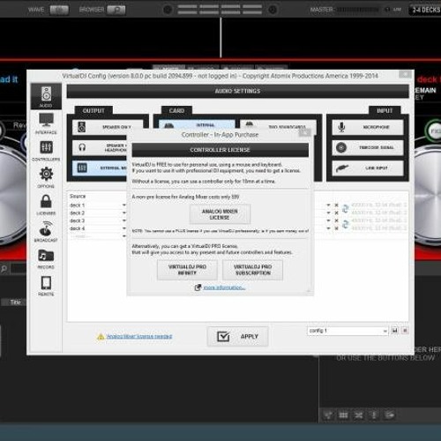Buy VirtualDJ Pro Infinity license
441x441 pixels.
click(x=187, y=270)
